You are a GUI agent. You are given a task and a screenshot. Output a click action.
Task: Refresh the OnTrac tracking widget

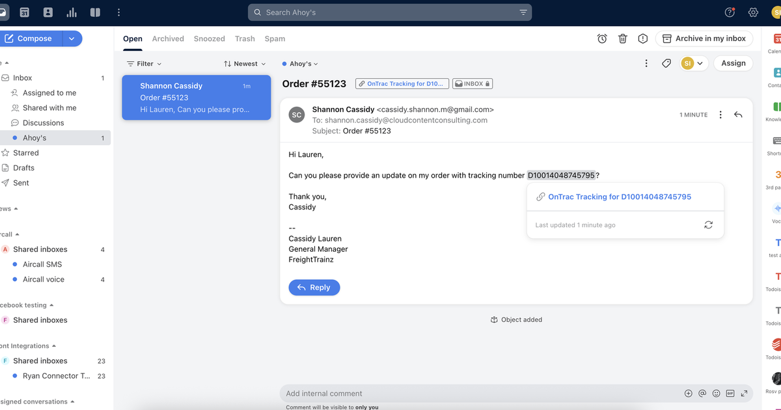(x=708, y=225)
